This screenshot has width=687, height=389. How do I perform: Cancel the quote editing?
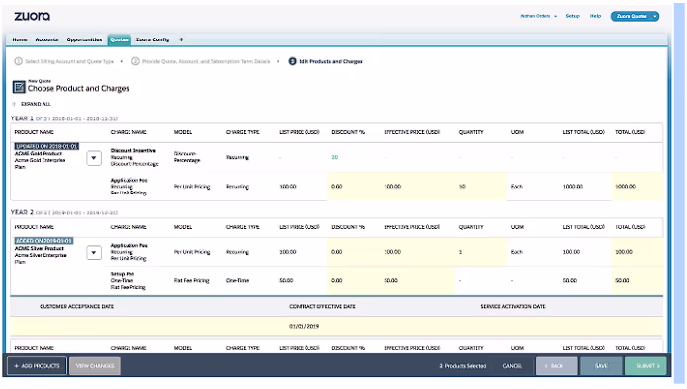512,366
